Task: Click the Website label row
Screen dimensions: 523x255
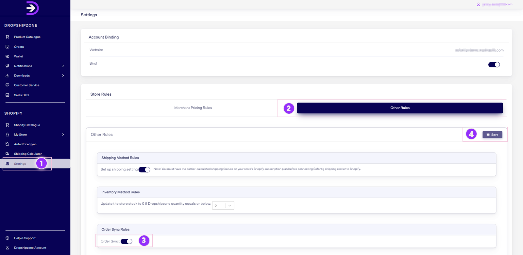Action: 296,50
